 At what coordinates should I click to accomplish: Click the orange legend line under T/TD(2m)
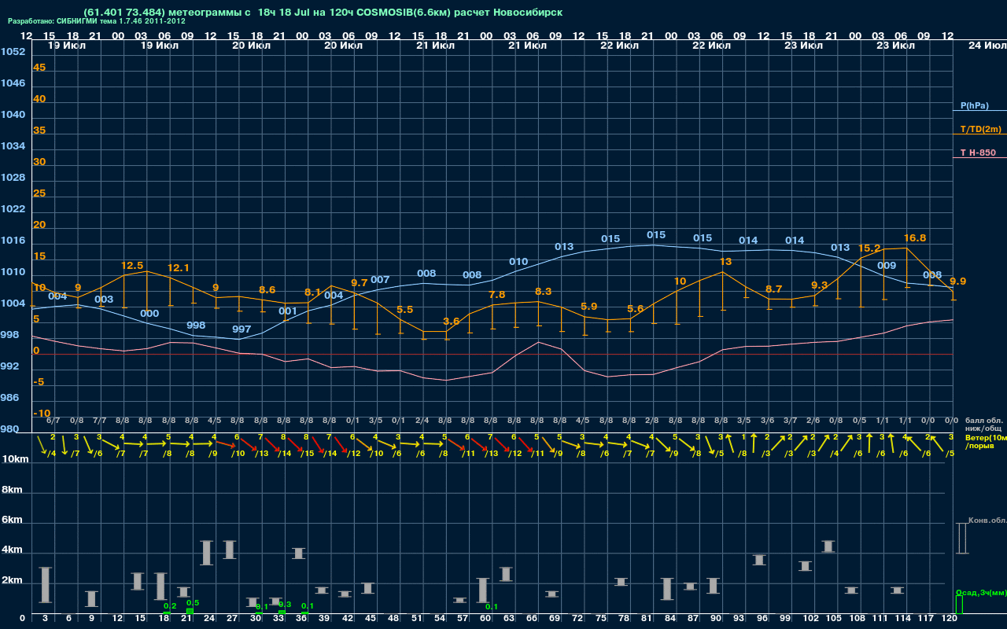pyautogui.click(x=979, y=134)
